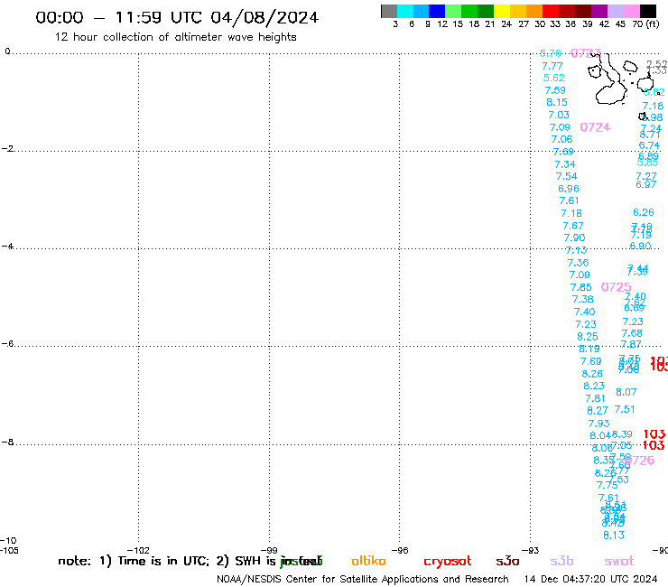This screenshot has height=587, width=668.
Task: Click the cyan 6 ft legend swatch
Action: click(405, 11)
